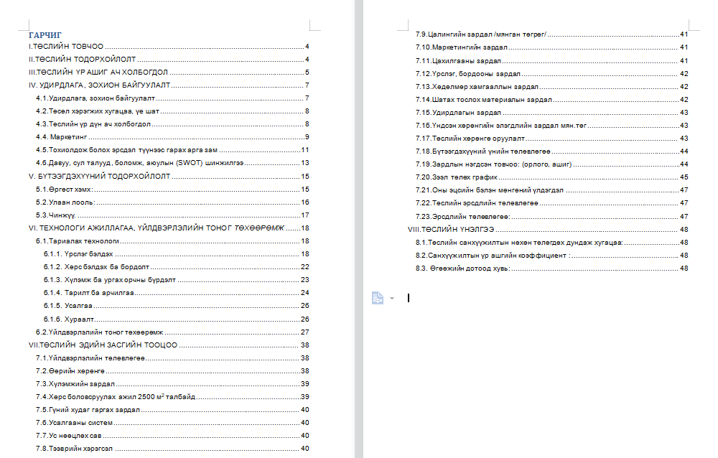Click the ГАРЧИГ heading
Screen dimensions: 718x458
point(45,34)
